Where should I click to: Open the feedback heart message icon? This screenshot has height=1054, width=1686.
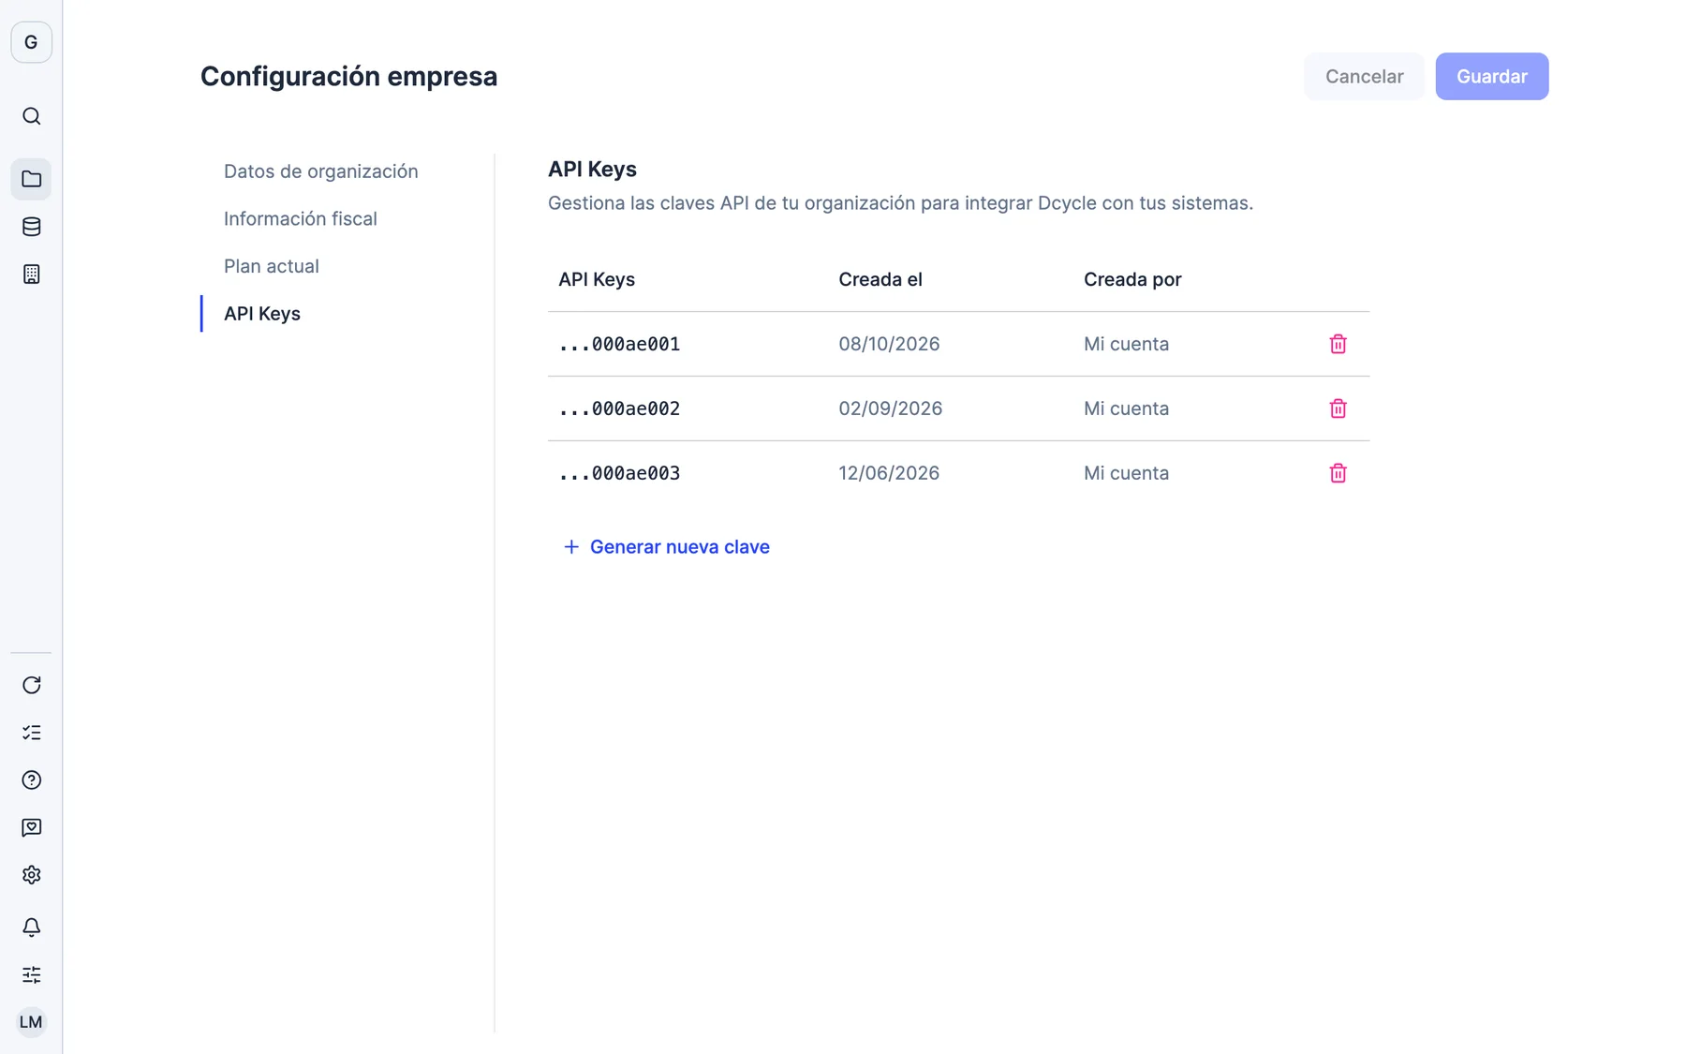point(31,828)
